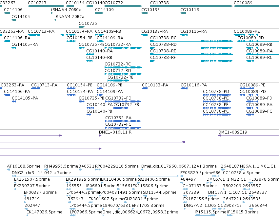The height and width of the screenshot is (217, 279).
Task: Click the HL03878.5prime label
Action: [264, 179]
